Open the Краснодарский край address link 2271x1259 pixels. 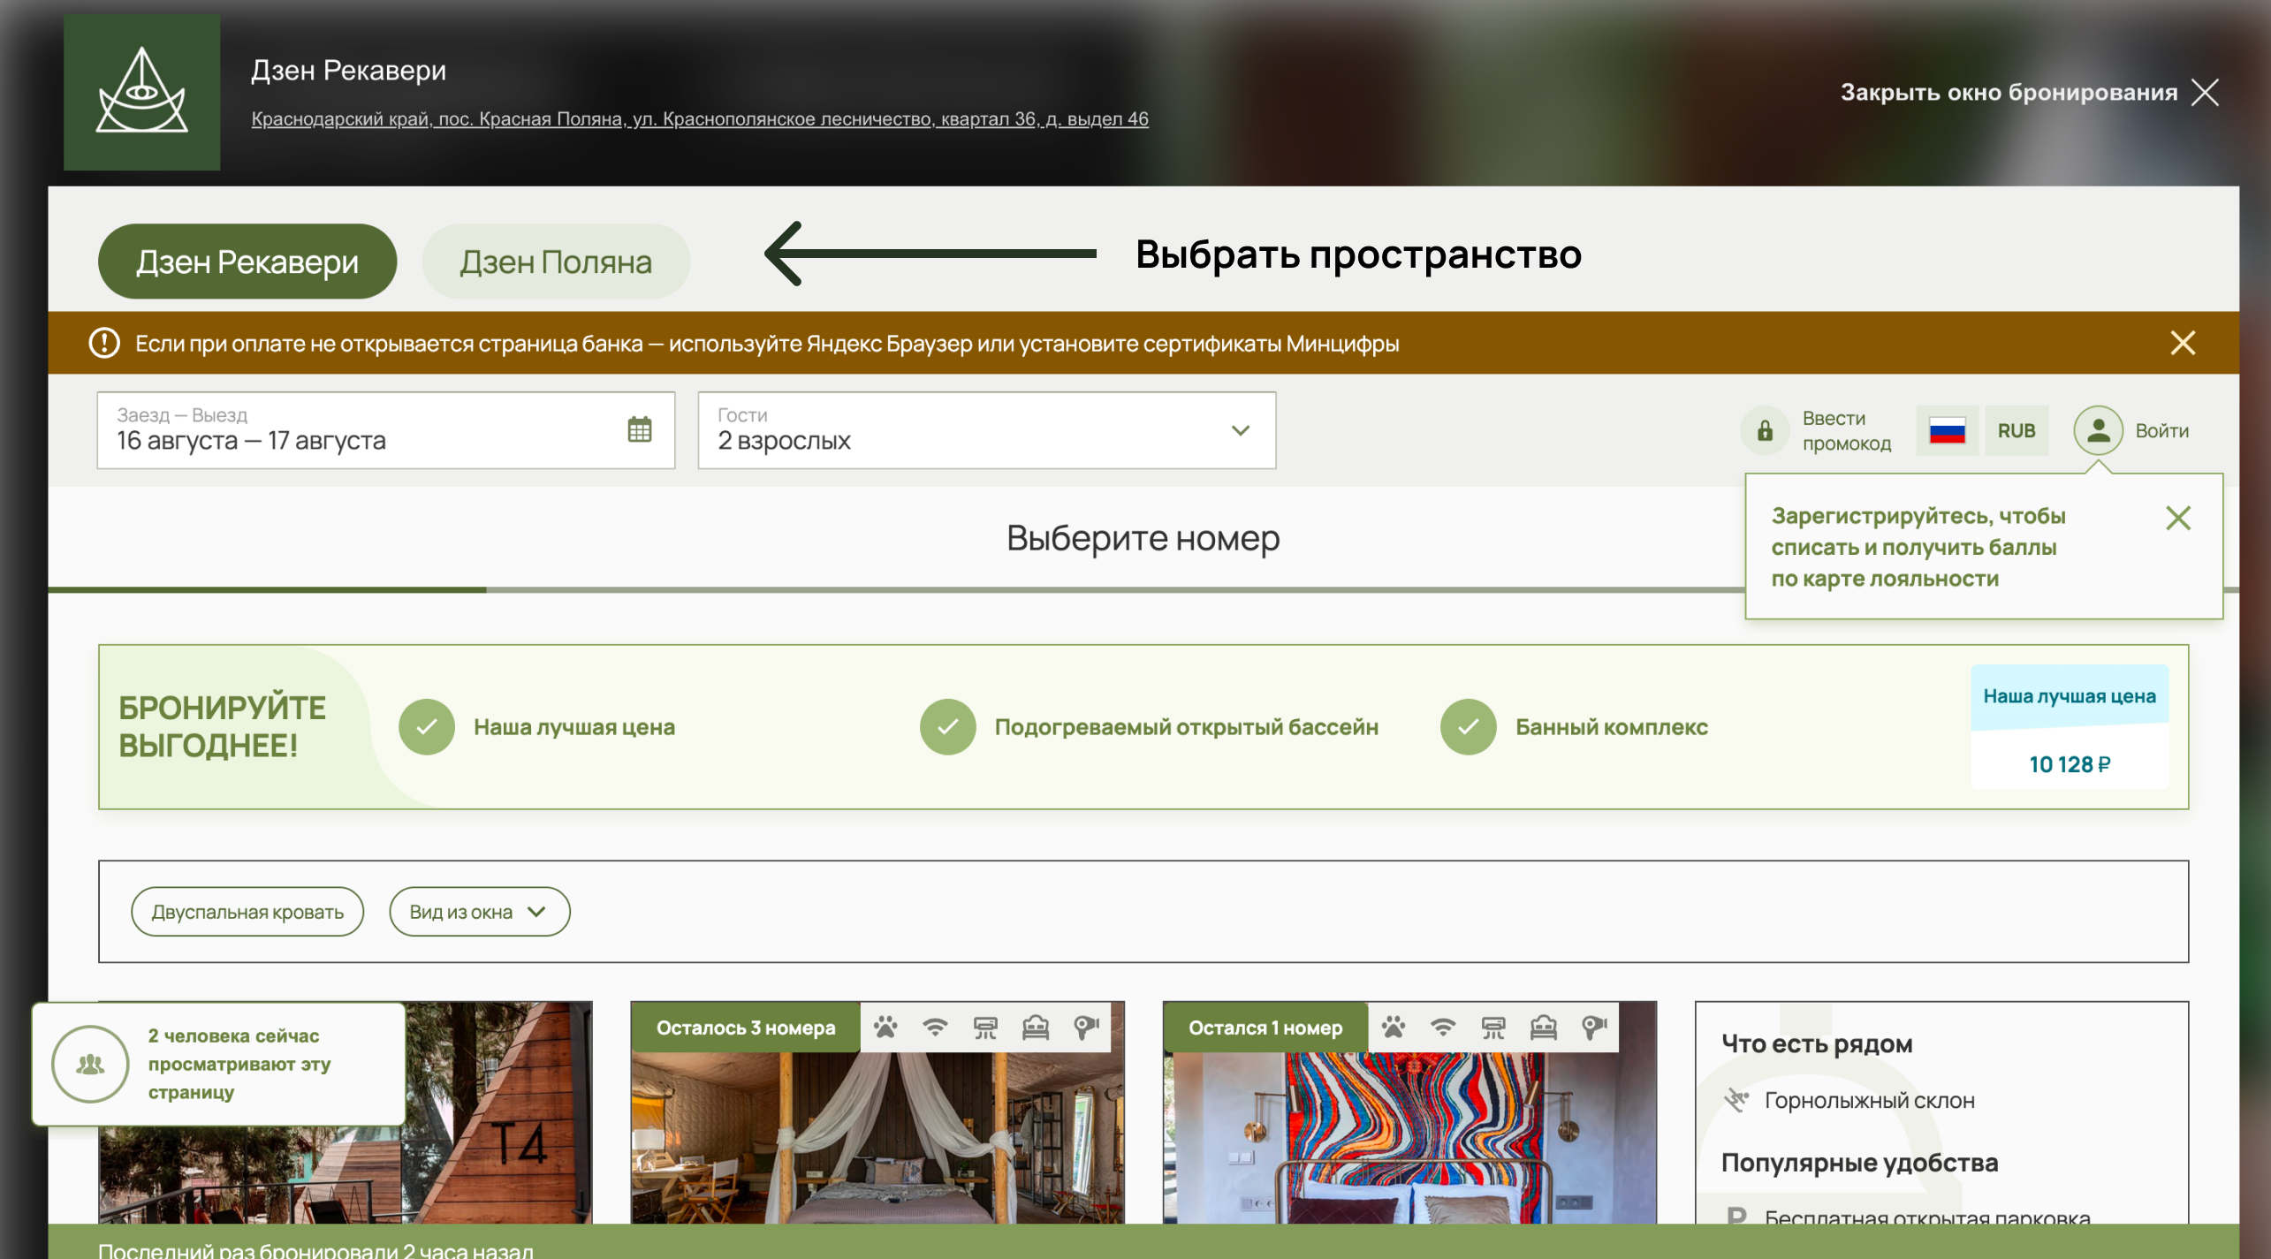pos(700,118)
